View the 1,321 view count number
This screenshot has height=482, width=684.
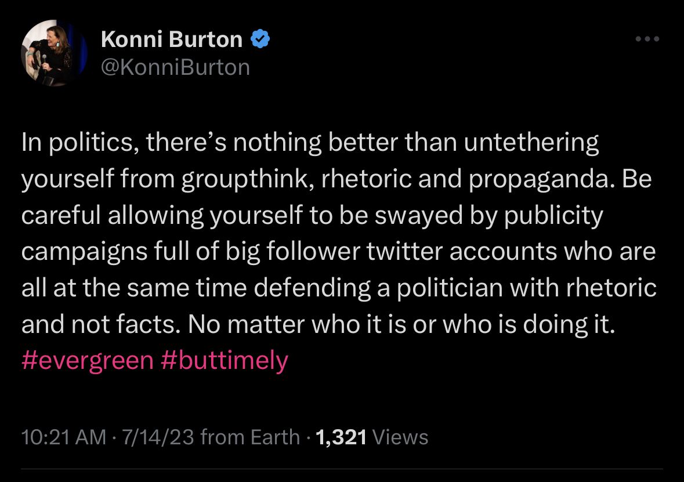[x=342, y=437]
